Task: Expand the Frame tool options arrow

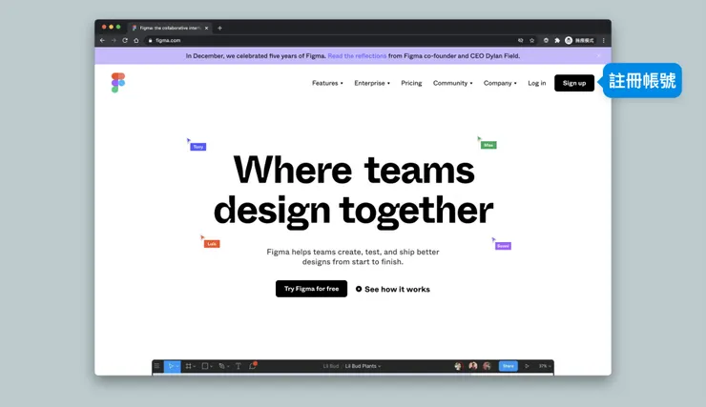Action: tap(195, 367)
